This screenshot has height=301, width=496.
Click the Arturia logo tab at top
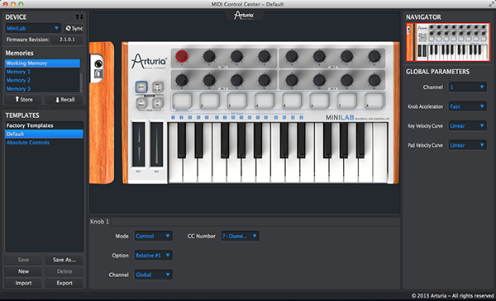click(244, 15)
